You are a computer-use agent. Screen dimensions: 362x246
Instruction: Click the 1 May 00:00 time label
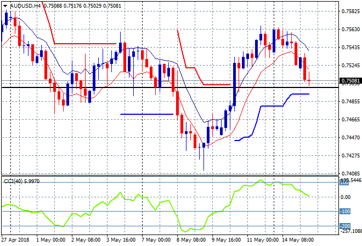click(50, 240)
